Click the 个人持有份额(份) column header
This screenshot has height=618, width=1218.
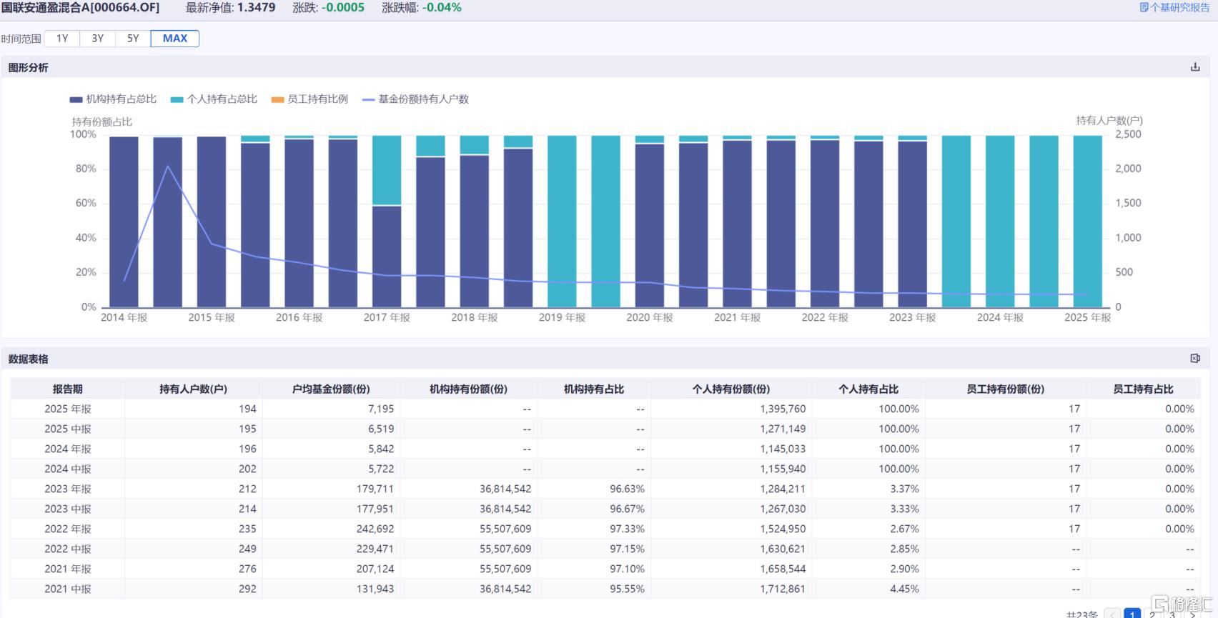pyautogui.click(x=731, y=389)
